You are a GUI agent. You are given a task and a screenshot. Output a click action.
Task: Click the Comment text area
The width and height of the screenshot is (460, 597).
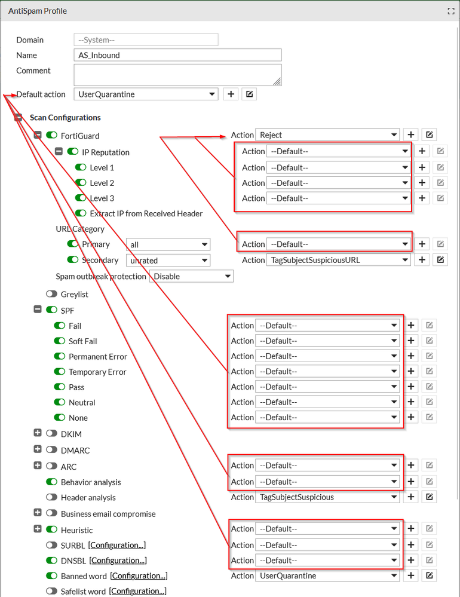pyautogui.click(x=177, y=75)
